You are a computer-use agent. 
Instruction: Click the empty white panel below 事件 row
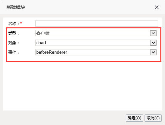coord(82,86)
